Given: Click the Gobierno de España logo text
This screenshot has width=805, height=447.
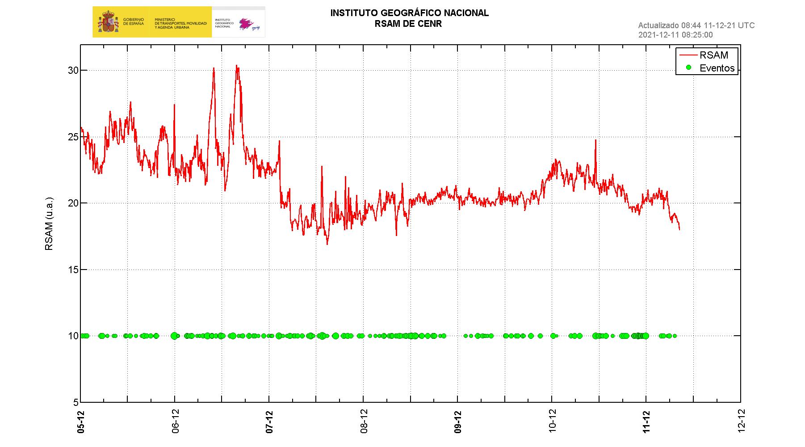Looking at the screenshot, I should [x=133, y=21].
